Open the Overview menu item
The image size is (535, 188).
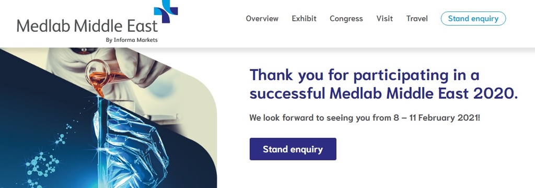(x=262, y=18)
